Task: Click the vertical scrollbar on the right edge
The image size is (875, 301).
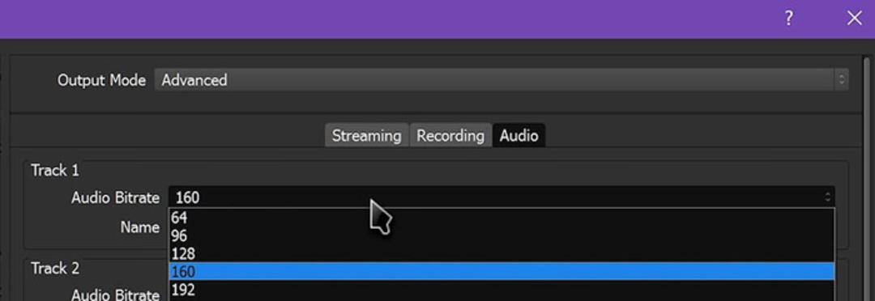Action: pos(867,178)
